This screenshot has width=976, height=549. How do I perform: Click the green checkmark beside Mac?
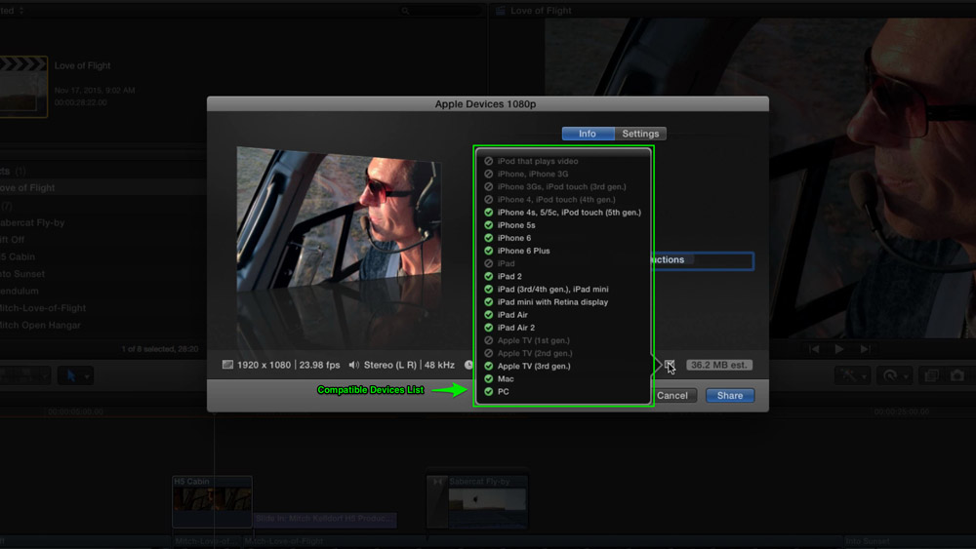click(x=489, y=378)
